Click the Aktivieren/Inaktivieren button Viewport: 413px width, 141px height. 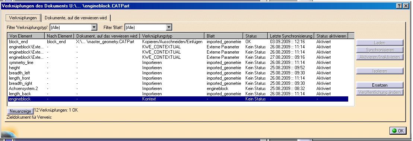(379, 57)
